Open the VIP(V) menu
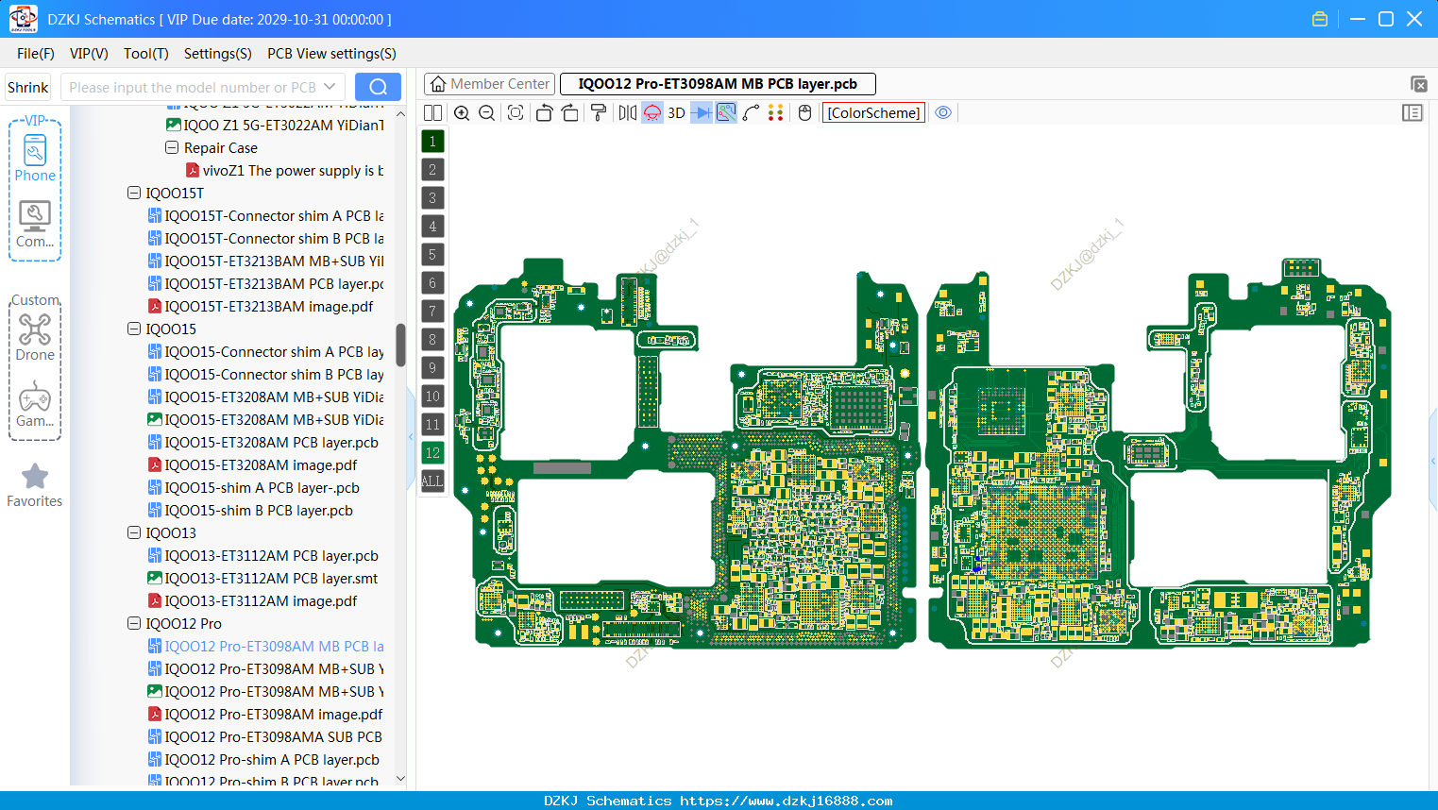Image resolution: width=1438 pixels, height=810 pixels. pyautogui.click(x=89, y=54)
